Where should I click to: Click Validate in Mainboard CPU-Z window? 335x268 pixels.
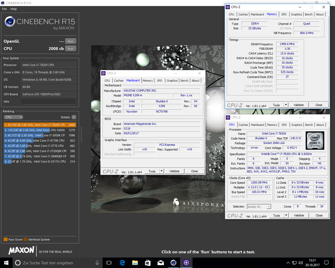[174, 171]
